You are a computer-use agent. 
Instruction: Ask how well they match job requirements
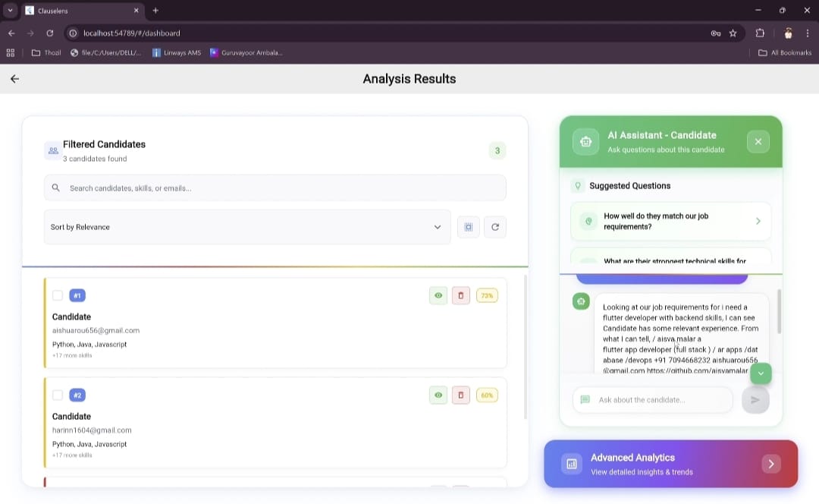(670, 221)
